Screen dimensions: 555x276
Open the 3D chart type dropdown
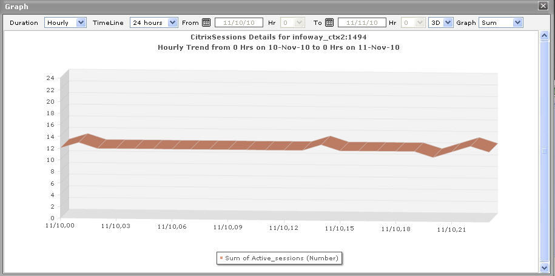point(441,22)
